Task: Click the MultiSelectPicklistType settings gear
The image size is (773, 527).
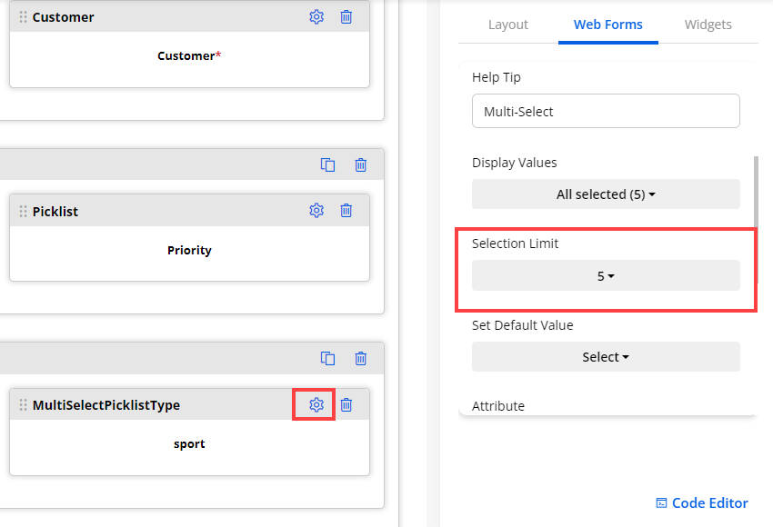Action: click(316, 404)
